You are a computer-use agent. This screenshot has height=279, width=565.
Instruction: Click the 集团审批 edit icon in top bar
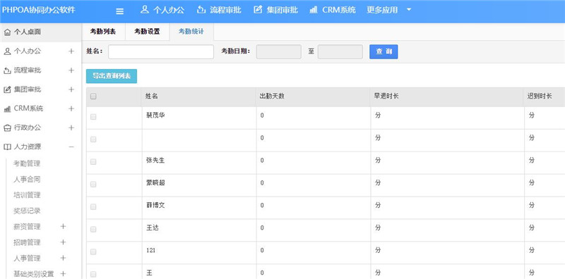(258, 10)
